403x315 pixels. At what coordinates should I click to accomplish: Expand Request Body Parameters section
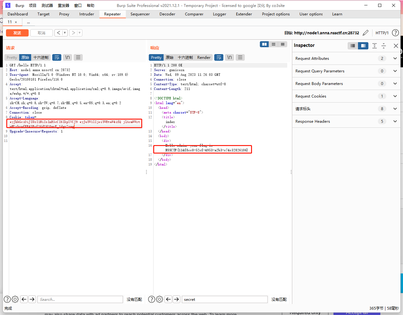[x=395, y=83]
